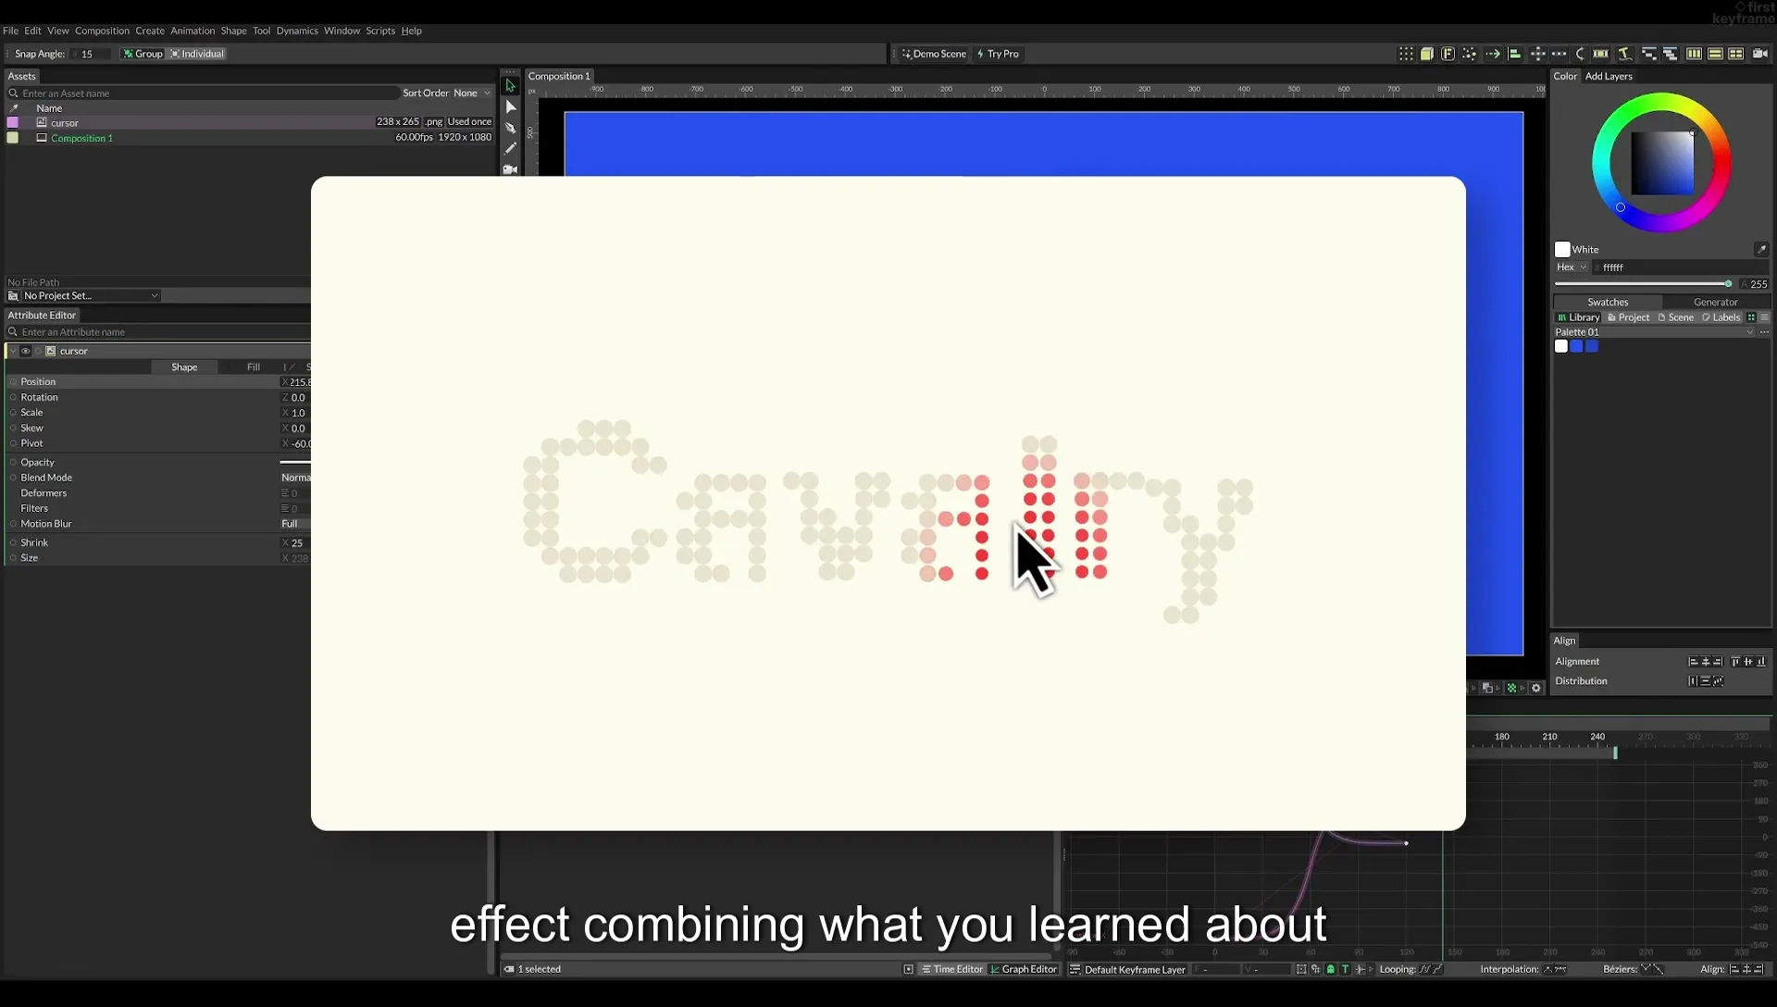Select the white swatch in Palette 01
This screenshot has height=1007, width=1777.
pos(1561,346)
